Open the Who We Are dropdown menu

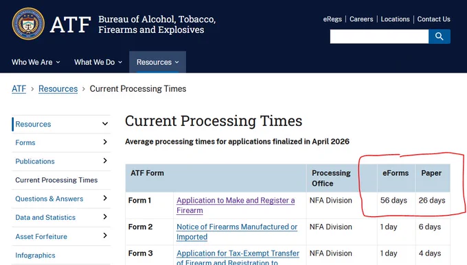click(36, 62)
